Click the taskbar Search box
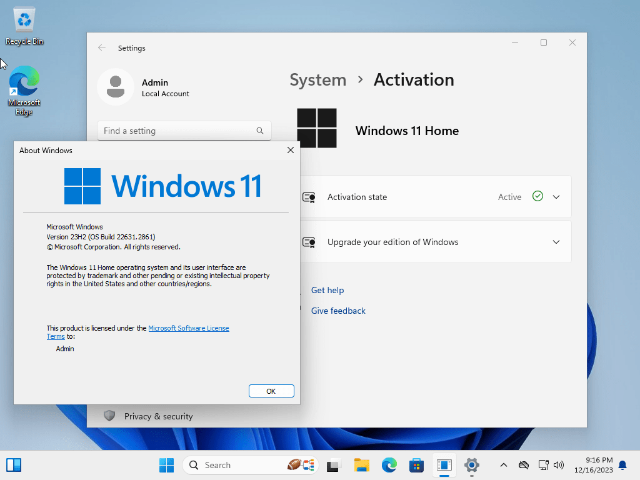Viewport: 640px width, 480px height. point(250,465)
